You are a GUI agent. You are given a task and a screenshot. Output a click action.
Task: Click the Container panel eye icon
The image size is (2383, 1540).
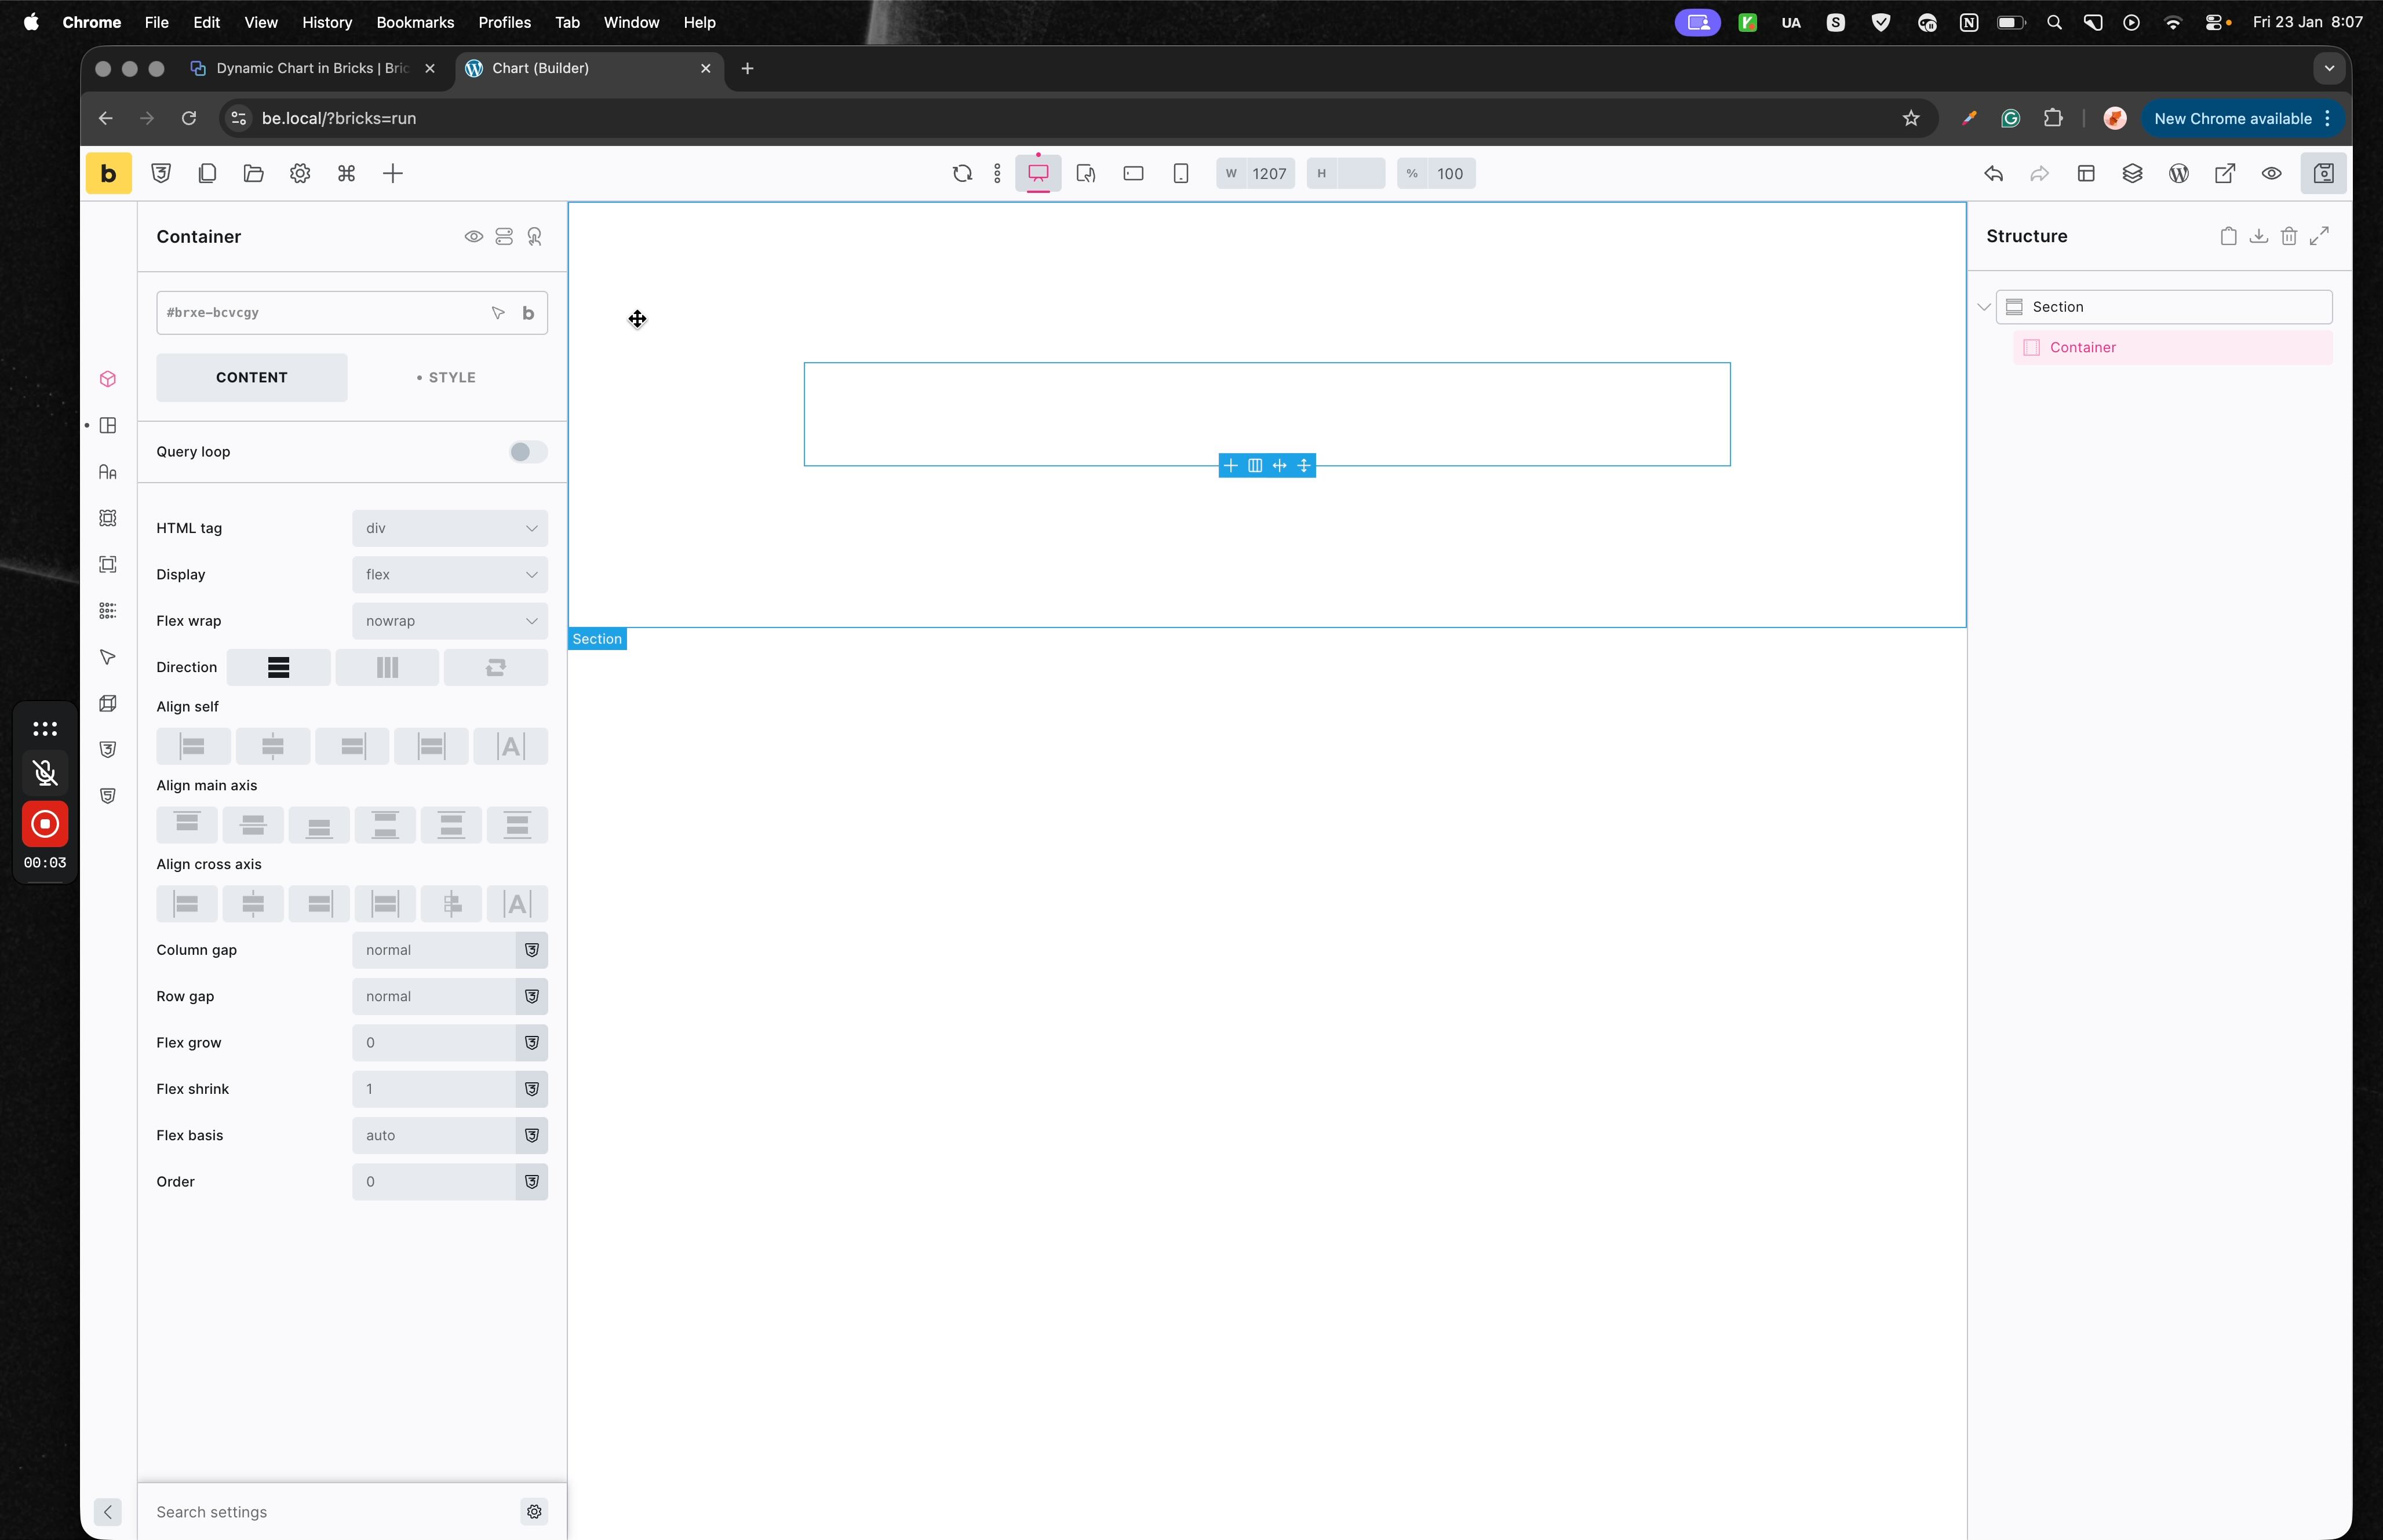point(474,237)
